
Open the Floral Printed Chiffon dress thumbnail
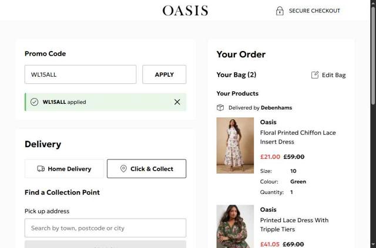click(235, 145)
